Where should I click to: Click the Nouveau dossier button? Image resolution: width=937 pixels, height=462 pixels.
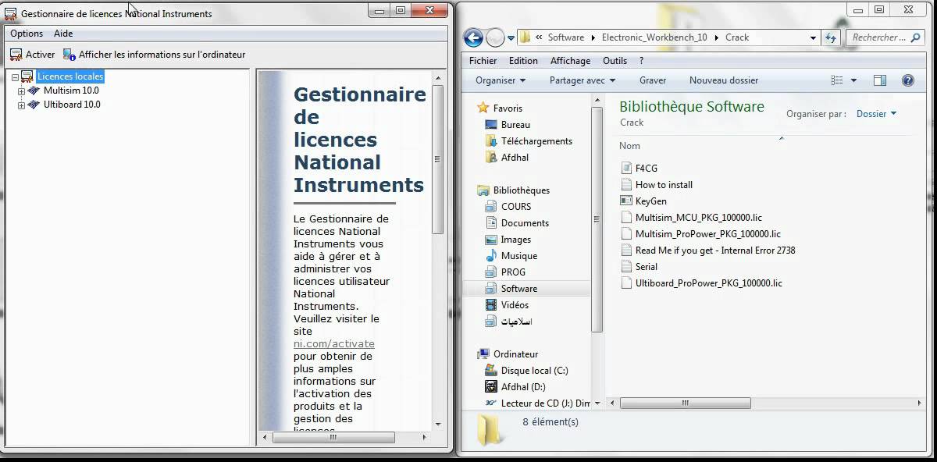click(x=724, y=80)
